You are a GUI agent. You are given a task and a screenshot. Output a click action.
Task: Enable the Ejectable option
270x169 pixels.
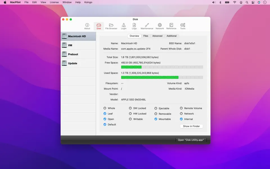point(156,108)
